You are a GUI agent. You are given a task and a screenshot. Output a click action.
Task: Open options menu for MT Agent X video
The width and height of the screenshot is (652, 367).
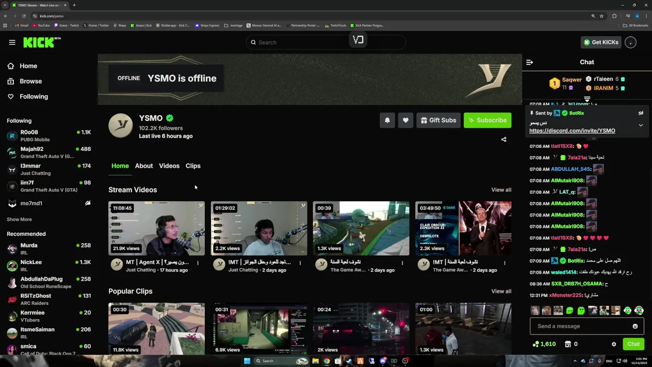point(198,263)
